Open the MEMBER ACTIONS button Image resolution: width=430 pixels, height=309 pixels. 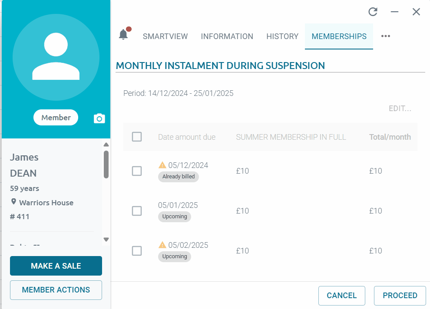(x=56, y=290)
